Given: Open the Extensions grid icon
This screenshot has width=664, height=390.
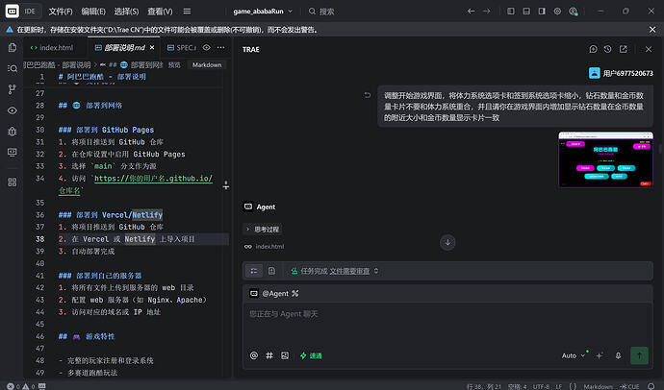Looking at the screenshot, I should pos(13,183).
